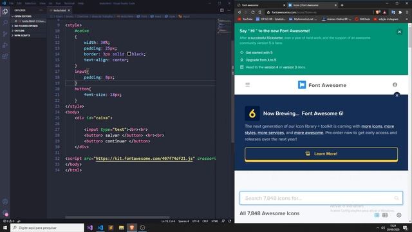Open 'Upgrade from 4 to 5' link
The height and width of the screenshot is (232, 412).
coord(261,60)
